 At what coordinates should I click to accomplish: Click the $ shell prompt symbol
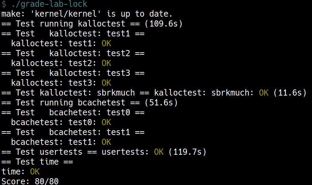coord(4,4)
